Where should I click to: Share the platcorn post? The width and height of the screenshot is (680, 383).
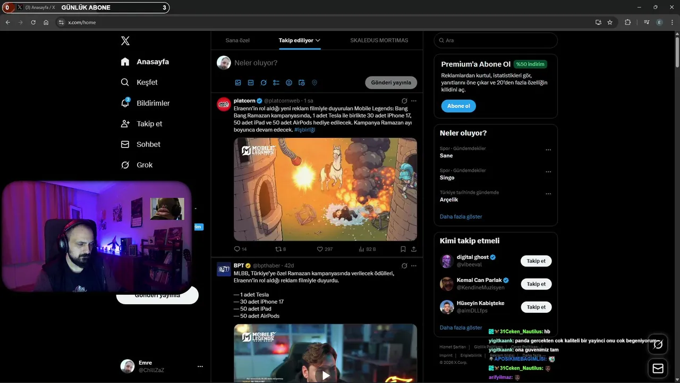pos(414,249)
